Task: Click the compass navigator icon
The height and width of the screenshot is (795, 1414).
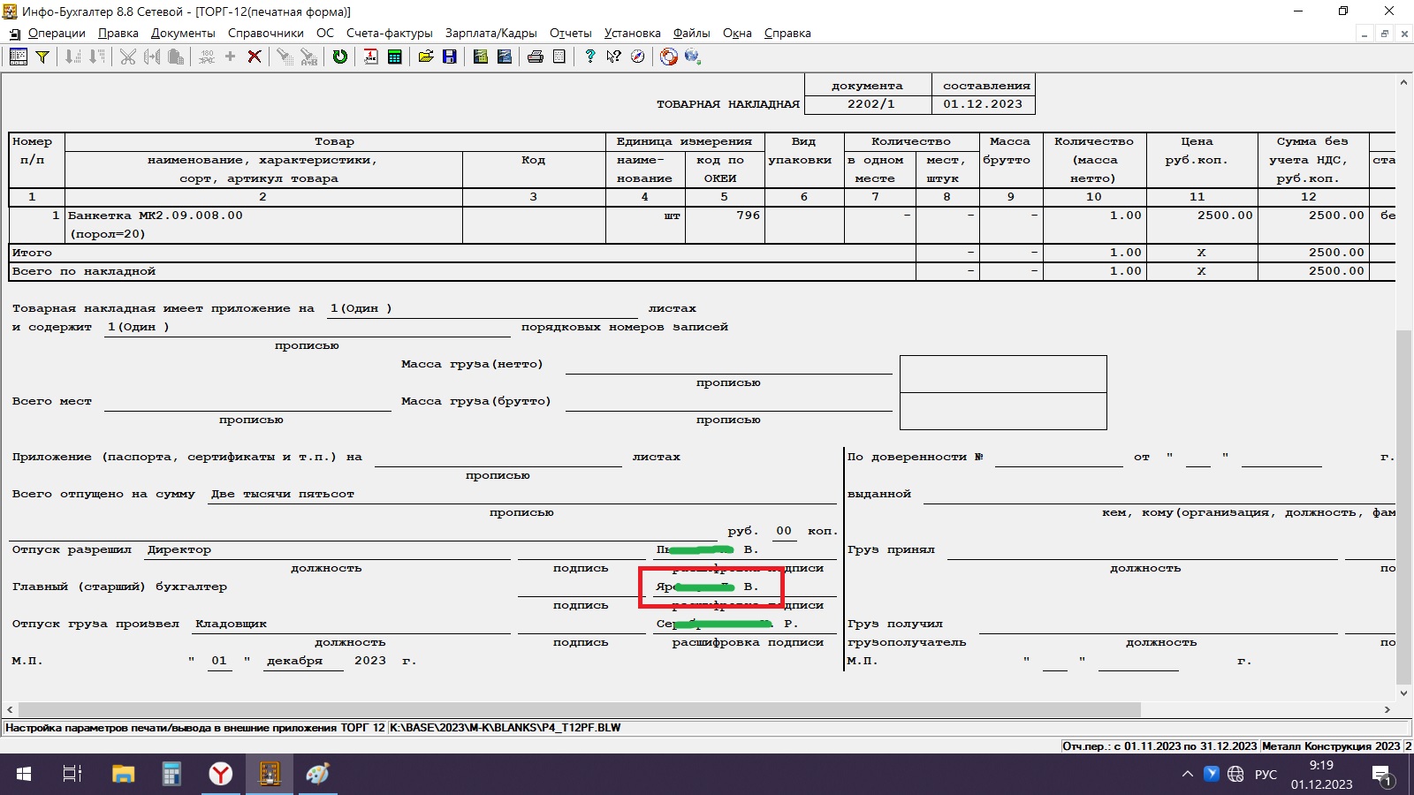Action: click(x=638, y=57)
